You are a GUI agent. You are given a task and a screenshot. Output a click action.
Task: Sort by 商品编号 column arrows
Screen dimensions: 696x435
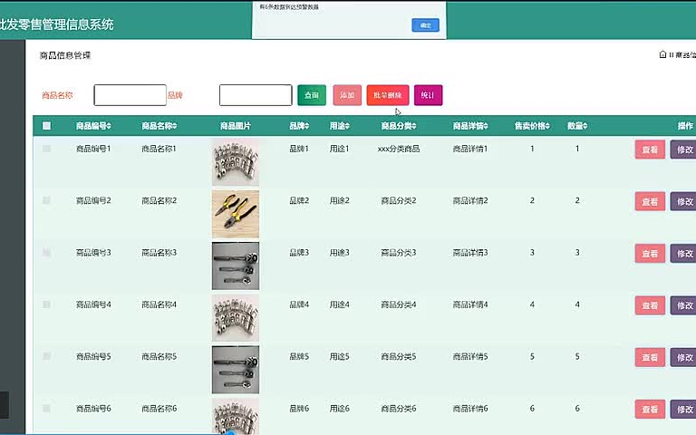[109, 126]
